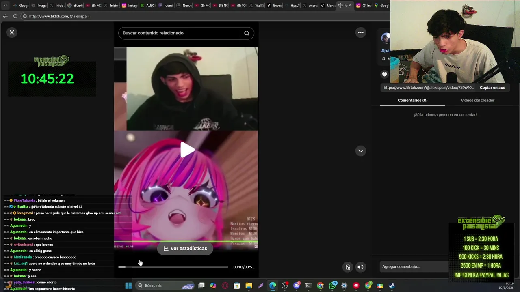Open WhatsApp from the taskbar

pos(332,286)
